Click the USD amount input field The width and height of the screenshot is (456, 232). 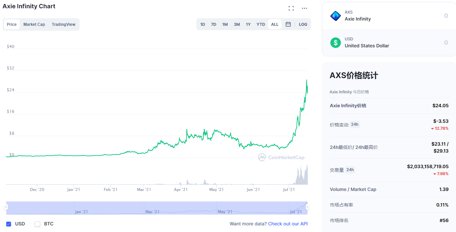point(415,43)
